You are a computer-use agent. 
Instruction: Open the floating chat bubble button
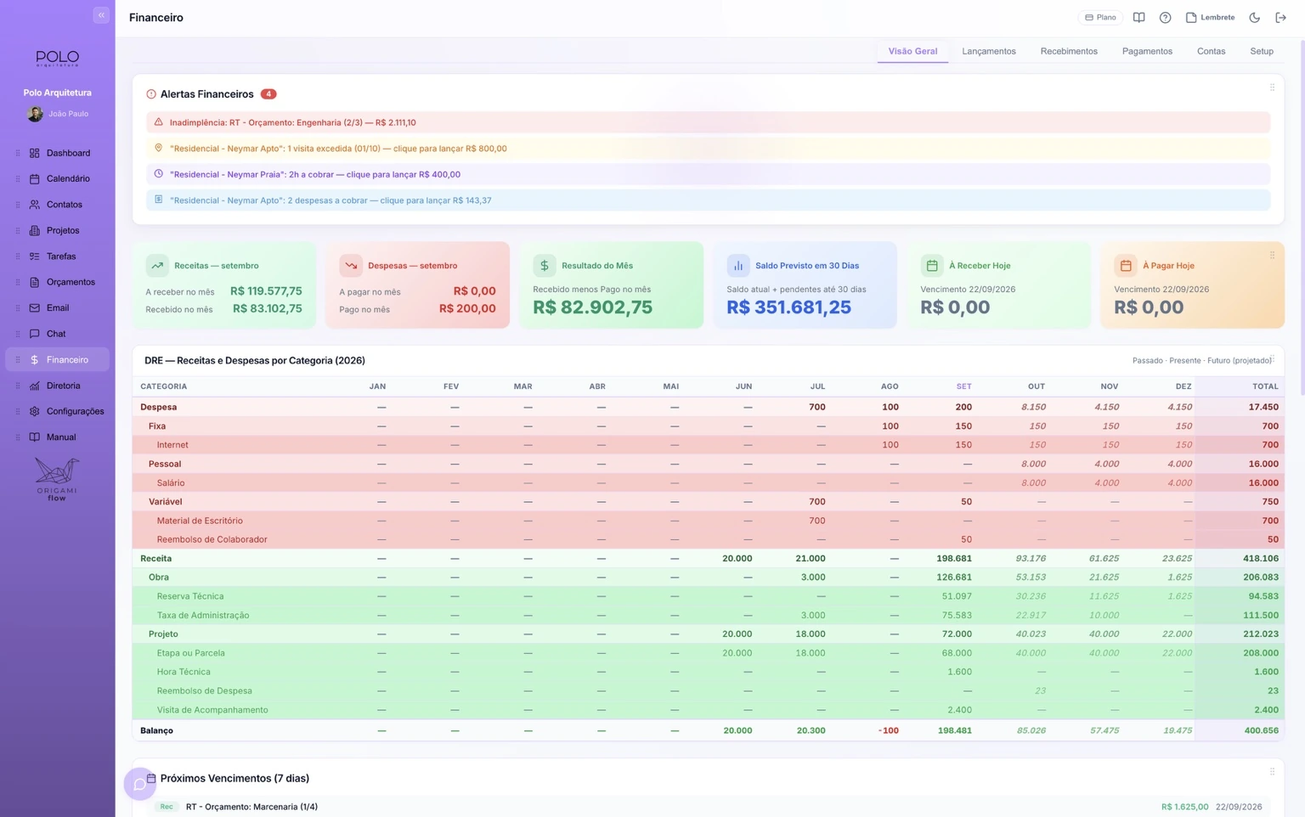point(140,784)
